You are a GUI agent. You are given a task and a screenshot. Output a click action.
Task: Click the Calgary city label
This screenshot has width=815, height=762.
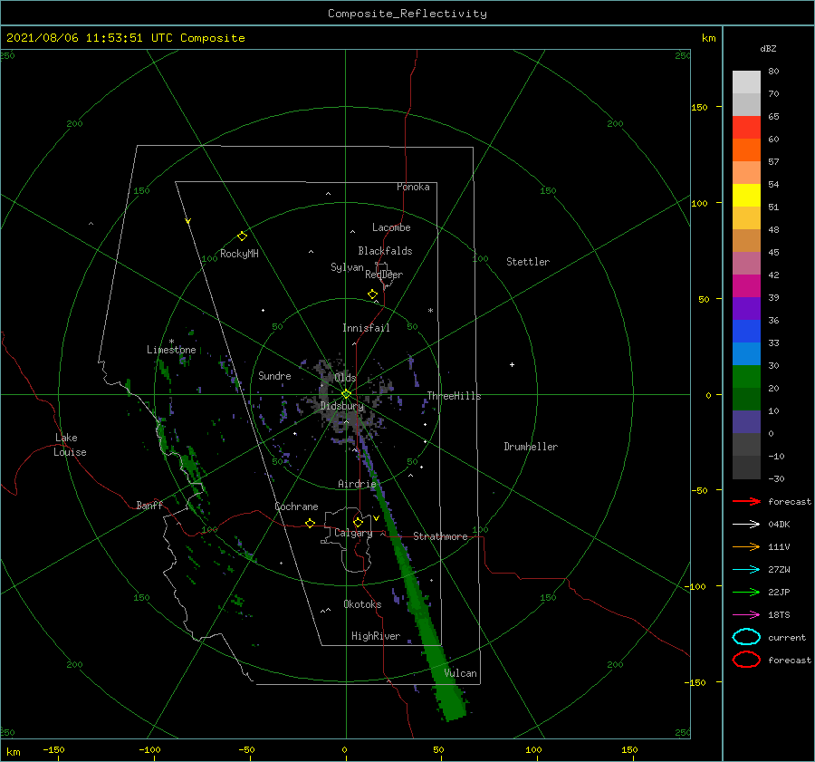pos(353,533)
